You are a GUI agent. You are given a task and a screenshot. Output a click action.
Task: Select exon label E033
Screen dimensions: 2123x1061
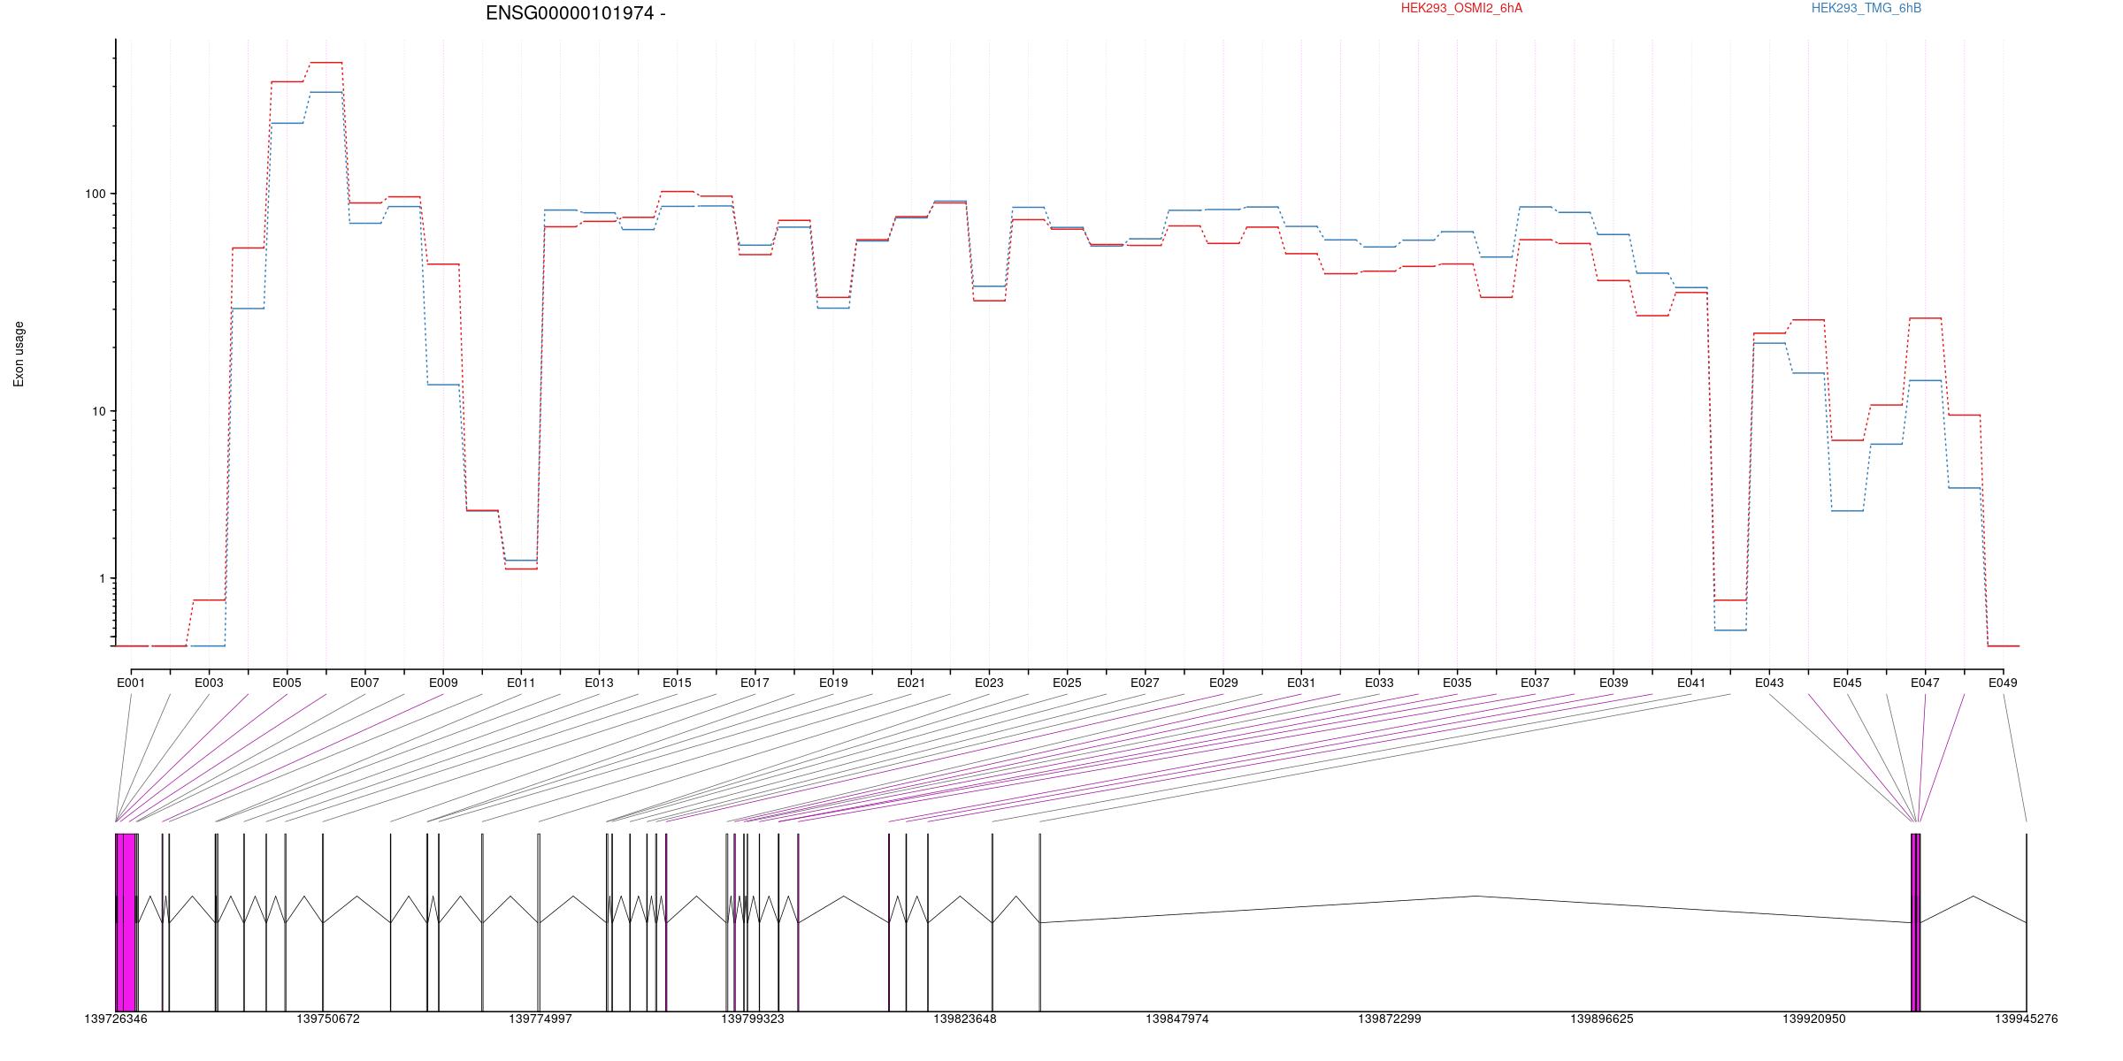[1379, 683]
